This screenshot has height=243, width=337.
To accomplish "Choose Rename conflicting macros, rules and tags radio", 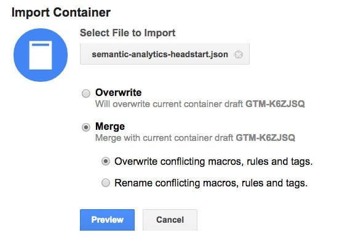I will coord(106,183).
